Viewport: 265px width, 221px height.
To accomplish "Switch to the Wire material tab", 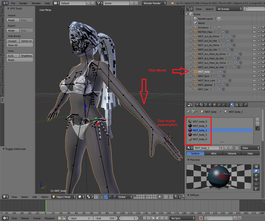I will point(214,153).
